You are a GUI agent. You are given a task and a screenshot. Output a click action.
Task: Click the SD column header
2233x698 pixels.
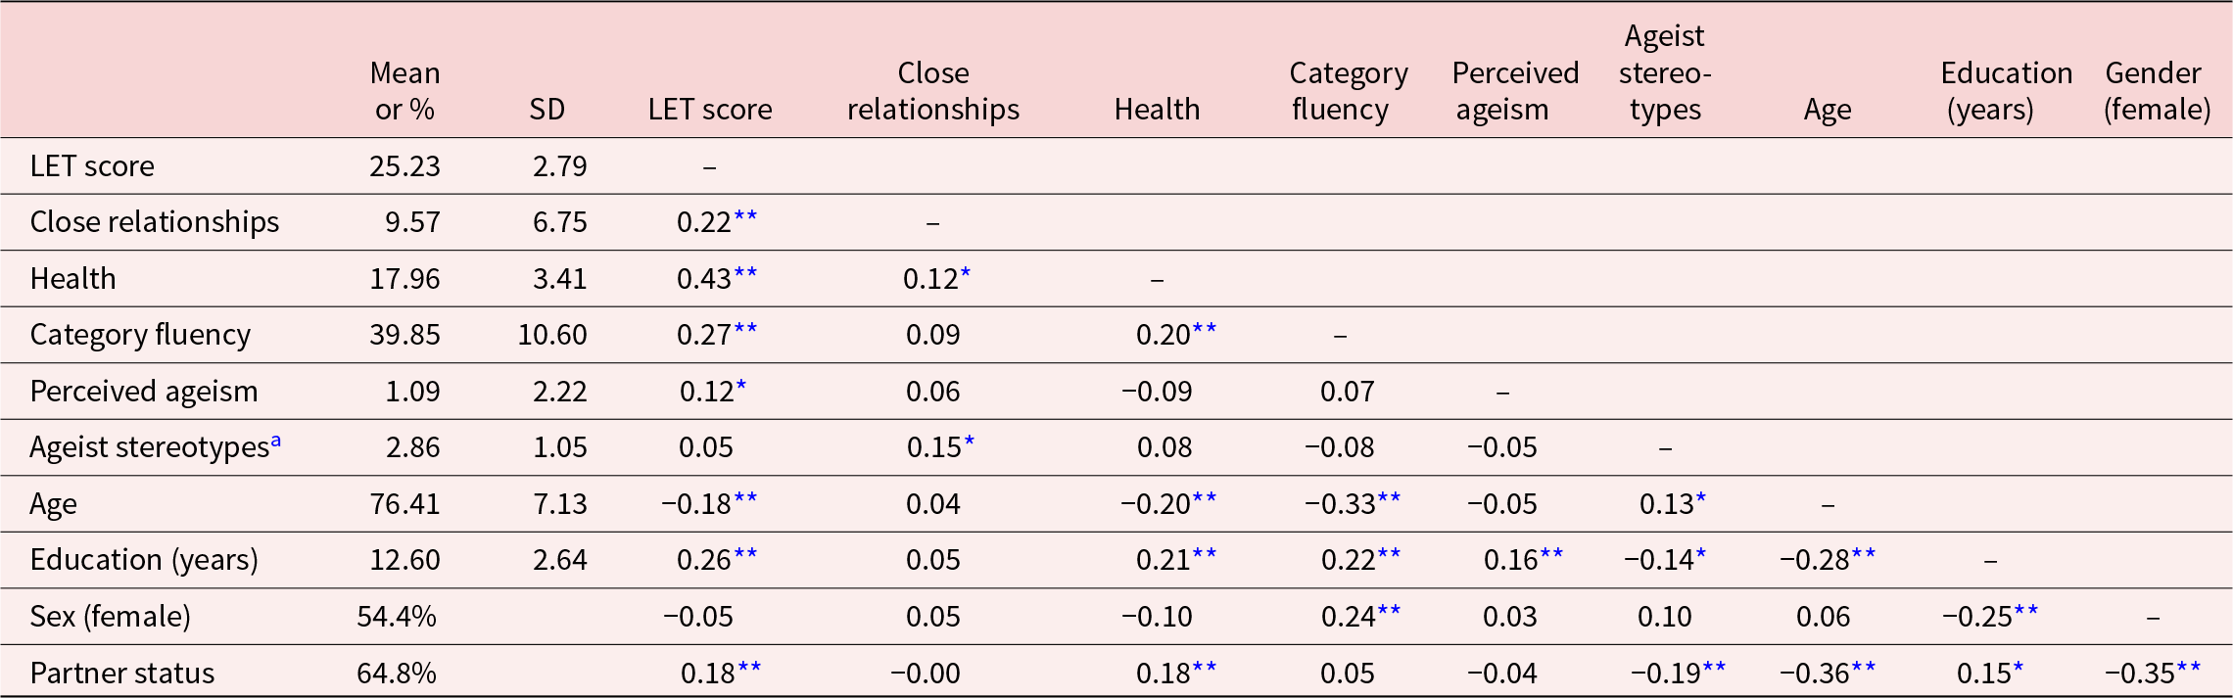tap(546, 109)
